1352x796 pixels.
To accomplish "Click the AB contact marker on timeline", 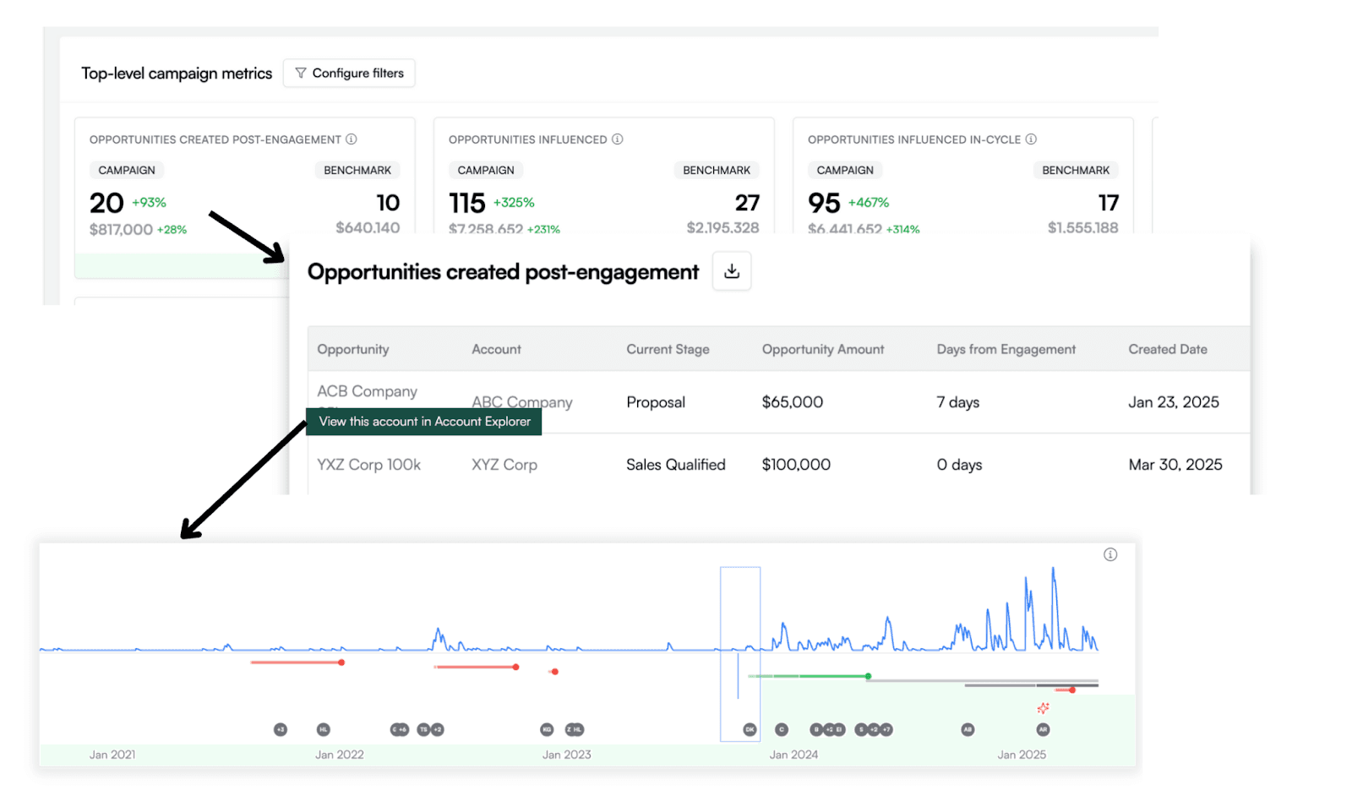I will pyautogui.click(x=968, y=729).
